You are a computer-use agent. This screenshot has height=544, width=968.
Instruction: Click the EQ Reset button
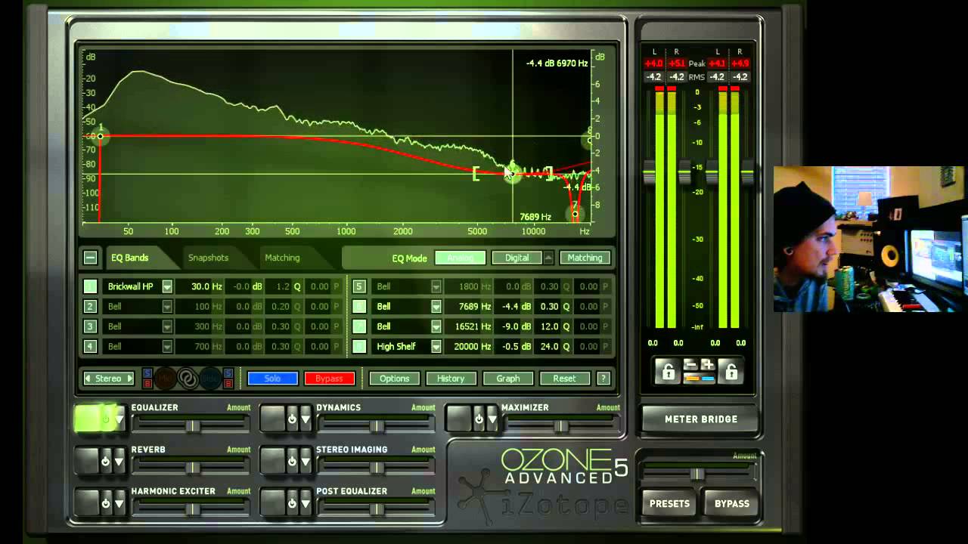pos(564,379)
